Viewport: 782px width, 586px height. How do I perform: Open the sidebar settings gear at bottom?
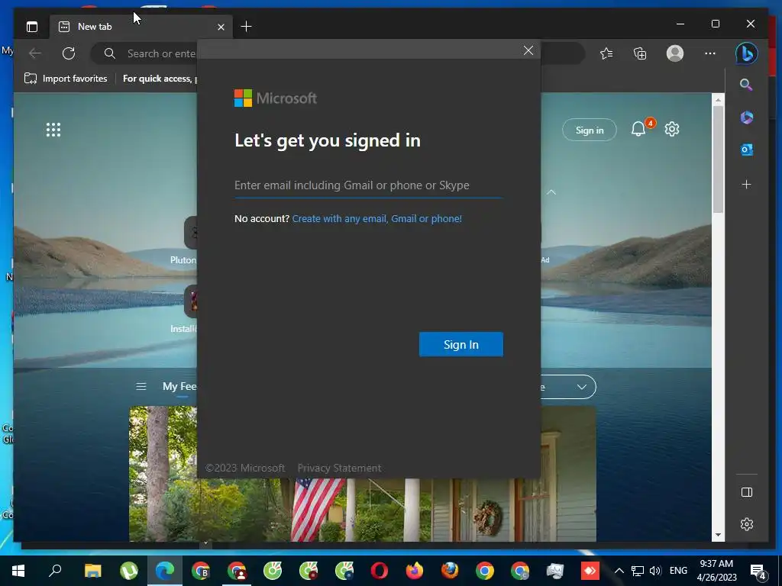tap(747, 524)
